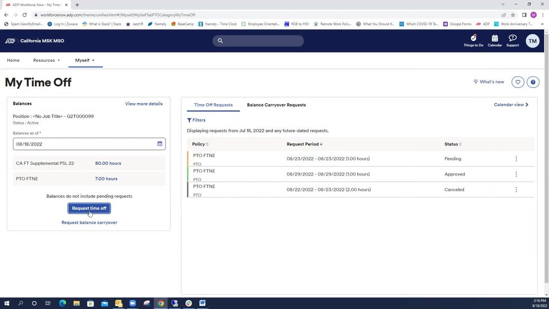Expand the Resources menu
The width and height of the screenshot is (549, 309).
46,60
